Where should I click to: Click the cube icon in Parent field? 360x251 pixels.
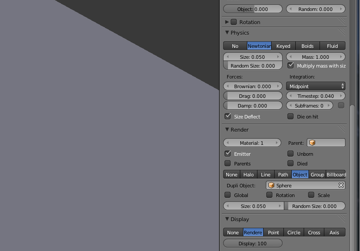click(x=312, y=143)
